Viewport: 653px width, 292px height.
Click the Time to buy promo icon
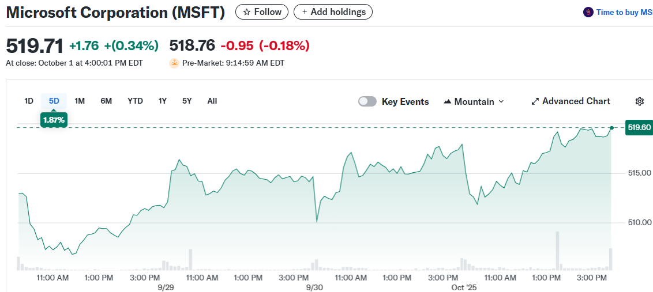coord(588,12)
